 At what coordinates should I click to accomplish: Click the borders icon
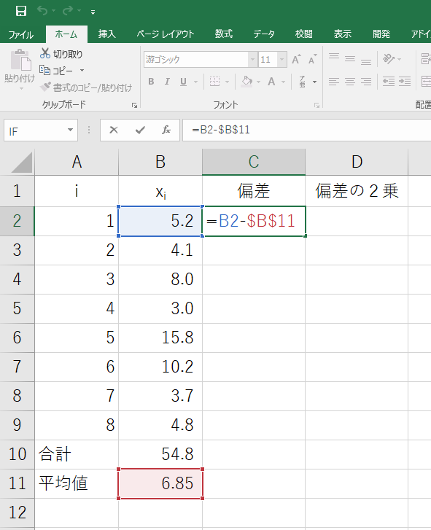[214, 82]
